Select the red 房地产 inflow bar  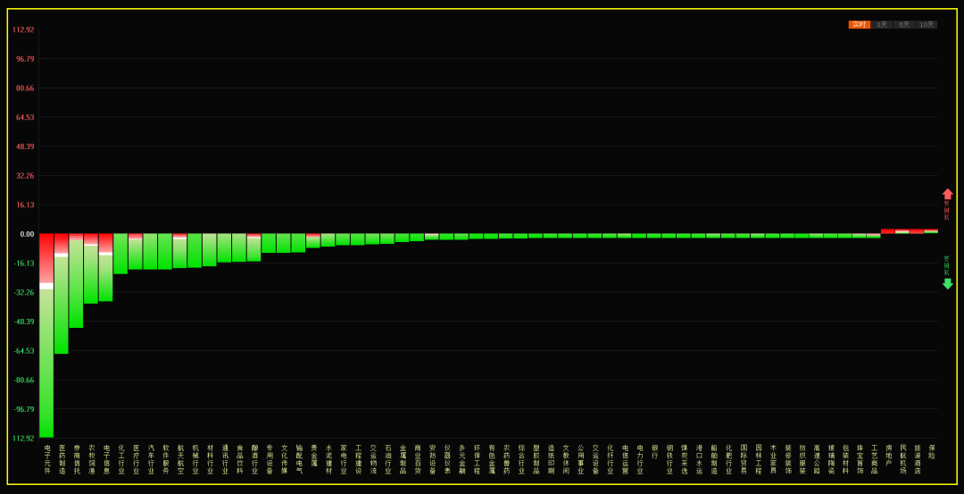[888, 231]
